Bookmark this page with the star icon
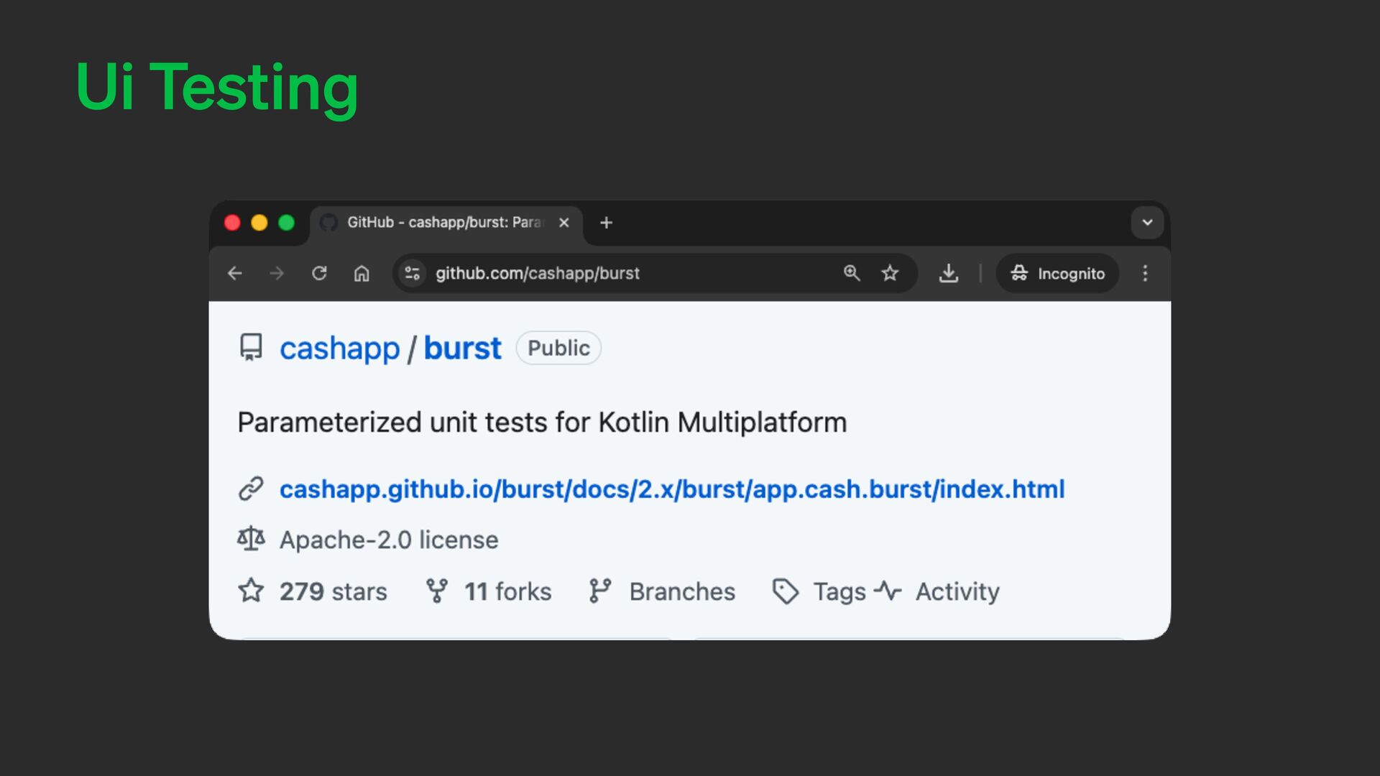 (x=890, y=273)
